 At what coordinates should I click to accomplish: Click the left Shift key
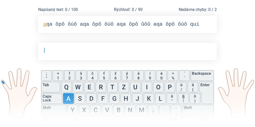pyautogui.click(x=54, y=110)
